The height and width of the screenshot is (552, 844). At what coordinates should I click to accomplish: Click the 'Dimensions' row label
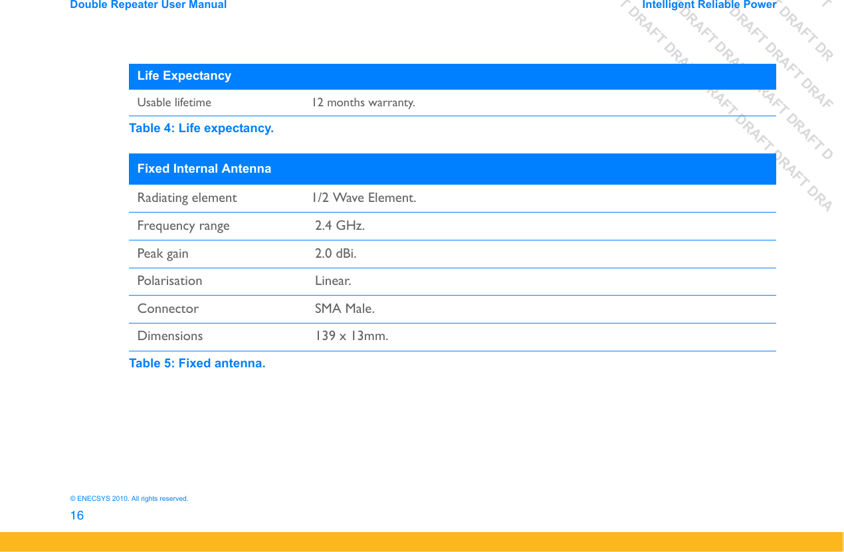(x=170, y=336)
